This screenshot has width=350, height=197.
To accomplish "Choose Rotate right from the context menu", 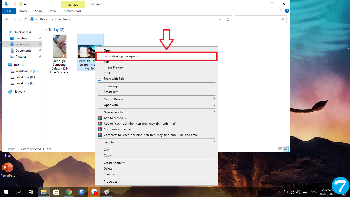I will click(x=112, y=86).
